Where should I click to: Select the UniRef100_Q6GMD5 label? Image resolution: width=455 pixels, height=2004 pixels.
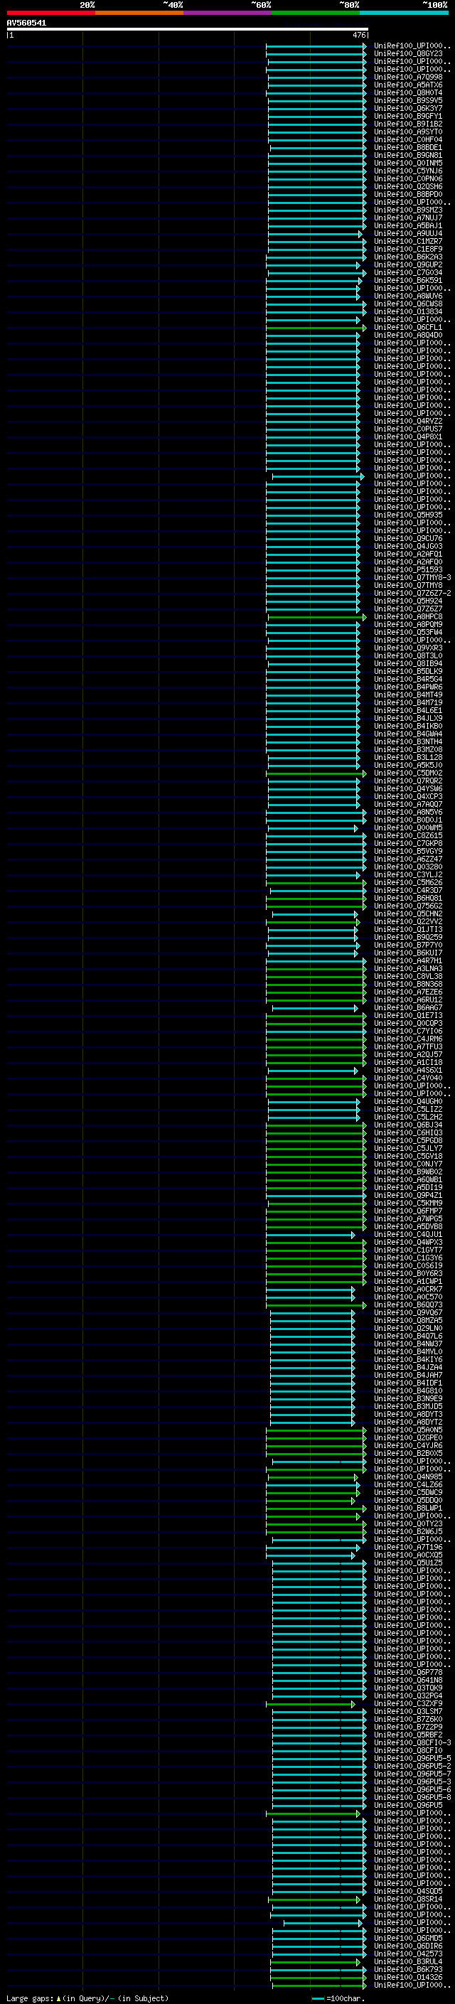[x=408, y=1938]
